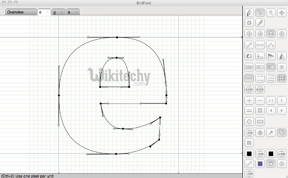Toggle the rounded rectangle fill button
This screenshot has height=178, width=288.
tap(271, 164)
